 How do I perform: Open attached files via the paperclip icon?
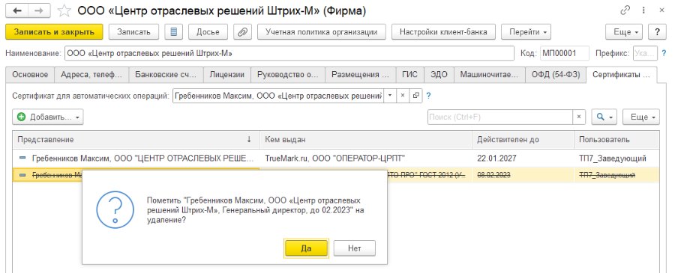click(242, 31)
